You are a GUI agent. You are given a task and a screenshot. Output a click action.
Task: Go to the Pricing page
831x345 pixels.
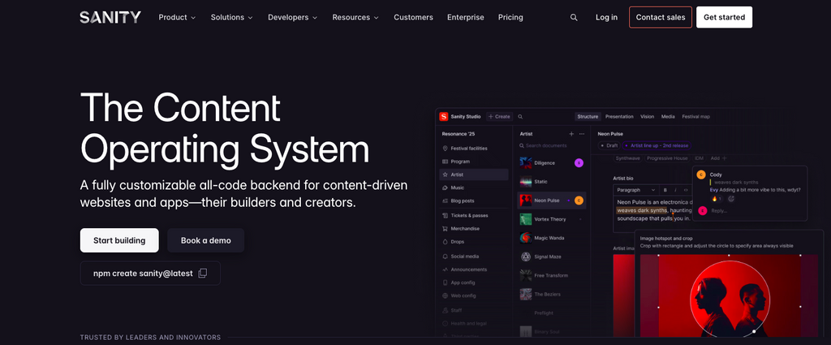pyautogui.click(x=510, y=18)
